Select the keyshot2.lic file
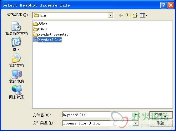176x131 pixels. [47, 40]
